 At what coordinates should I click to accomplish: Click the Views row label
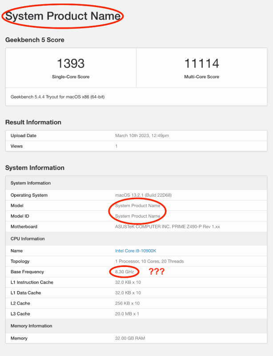coord(16,146)
